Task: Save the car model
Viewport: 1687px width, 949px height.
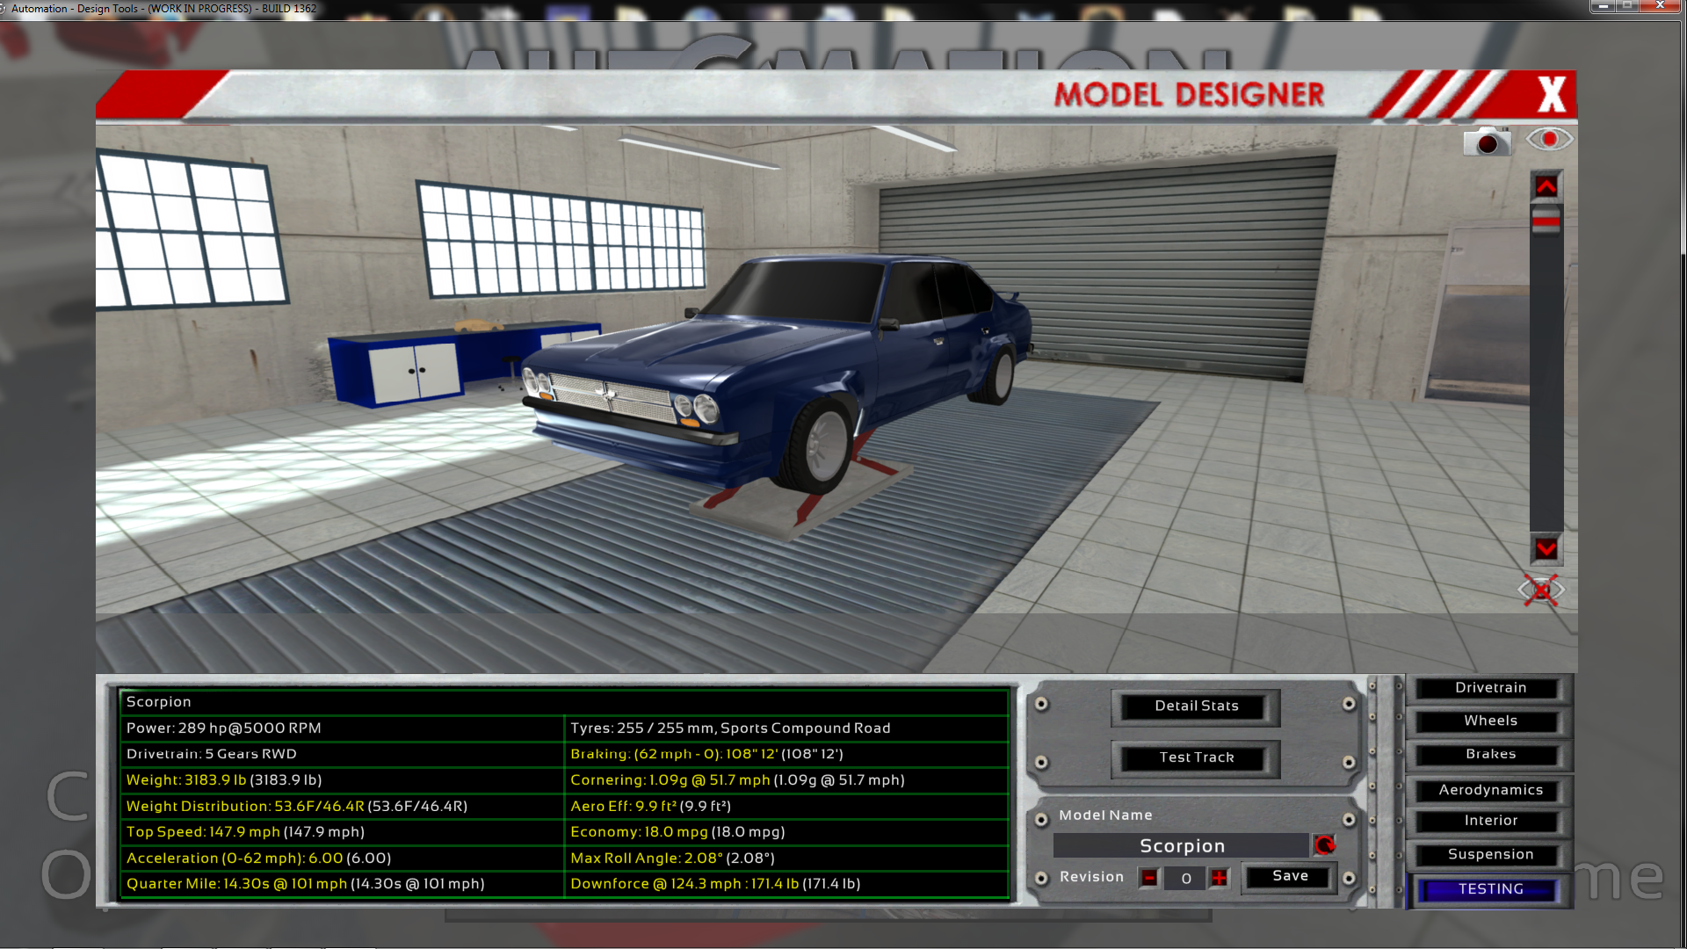Action: click(1289, 876)
